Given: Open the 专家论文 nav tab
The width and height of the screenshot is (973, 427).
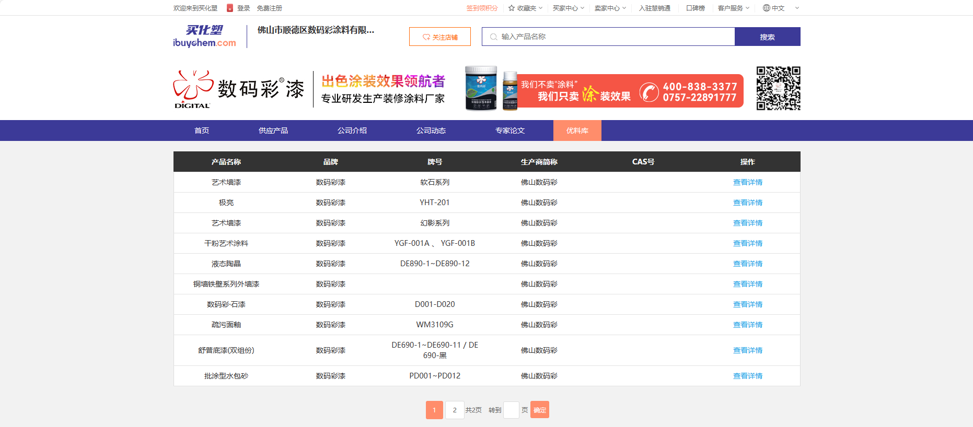Looking at the screenshot, I should pyautogui.click(x=510, y=131).
